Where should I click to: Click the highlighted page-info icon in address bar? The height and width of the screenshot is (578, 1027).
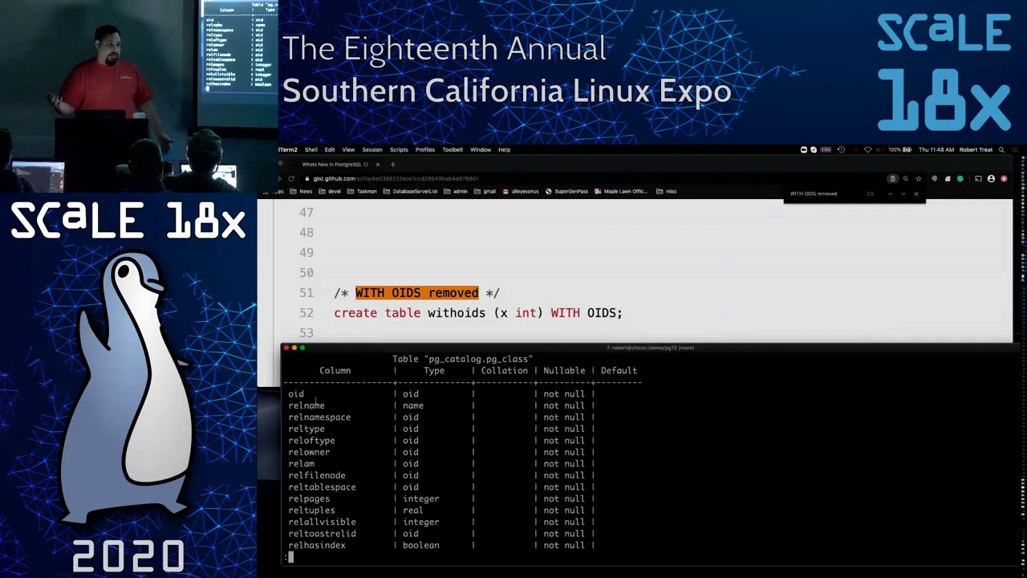(x=892, y=178)
